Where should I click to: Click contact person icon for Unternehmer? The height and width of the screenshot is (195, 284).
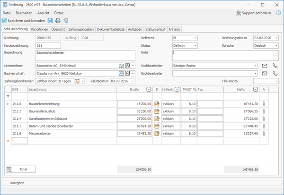tap(128, 66)
